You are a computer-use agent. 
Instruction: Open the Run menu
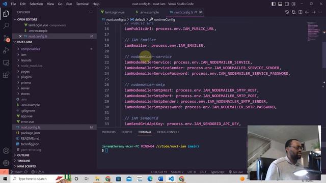pyautogui.click(x=69, y=4)
